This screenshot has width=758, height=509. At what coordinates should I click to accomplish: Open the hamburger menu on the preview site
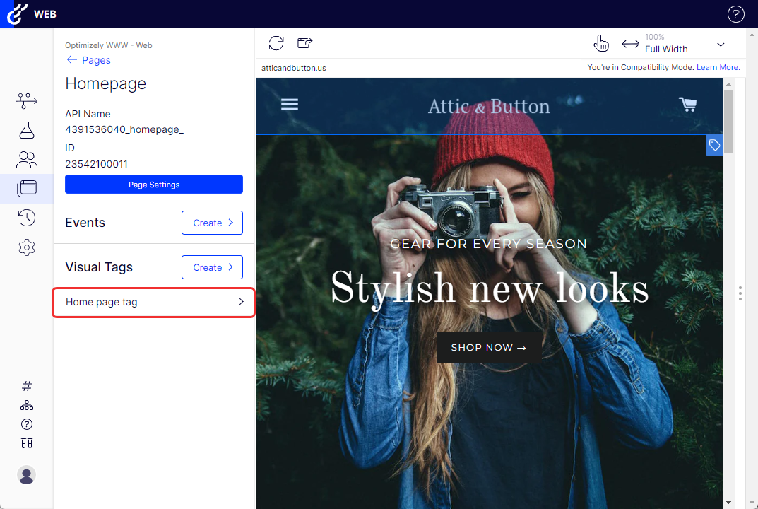290,105
